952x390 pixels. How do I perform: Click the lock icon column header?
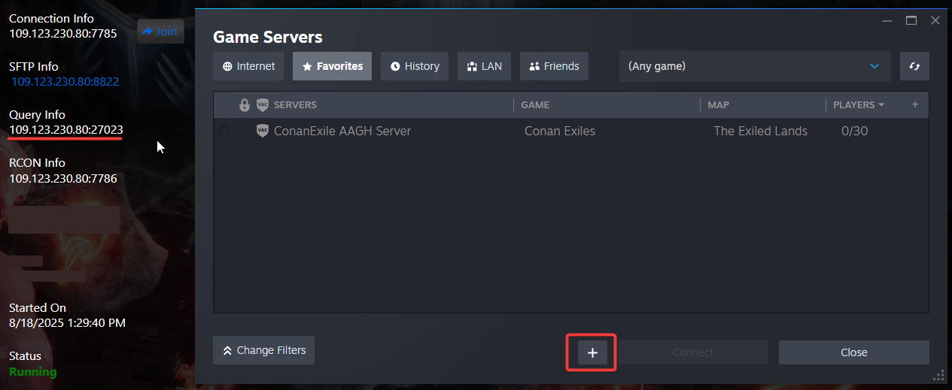pos(244,105)
